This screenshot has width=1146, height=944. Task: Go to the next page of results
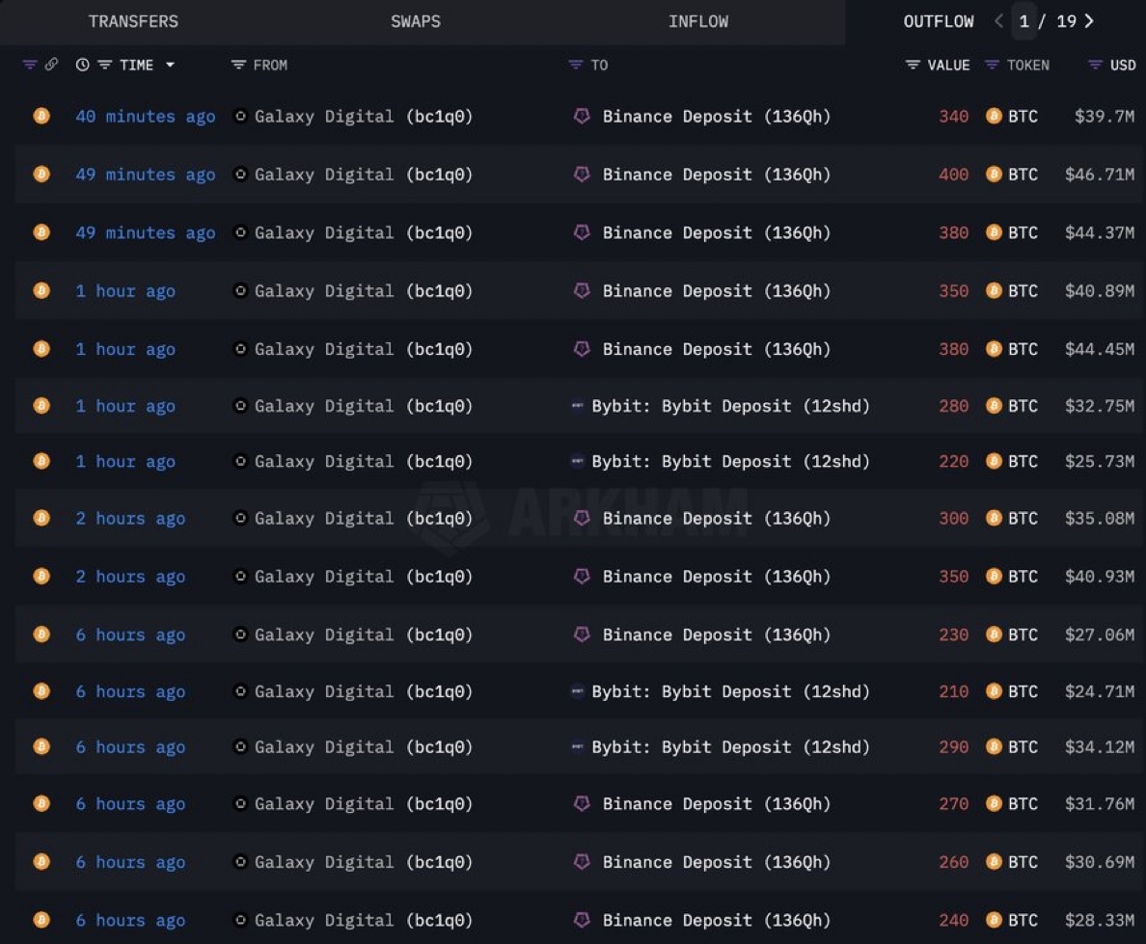click(1089, 21)
